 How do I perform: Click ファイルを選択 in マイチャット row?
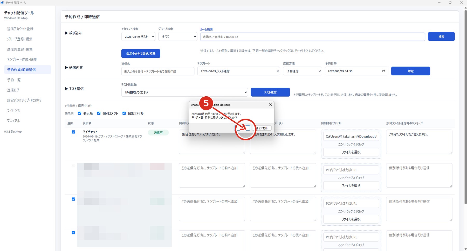click(351, 152)
